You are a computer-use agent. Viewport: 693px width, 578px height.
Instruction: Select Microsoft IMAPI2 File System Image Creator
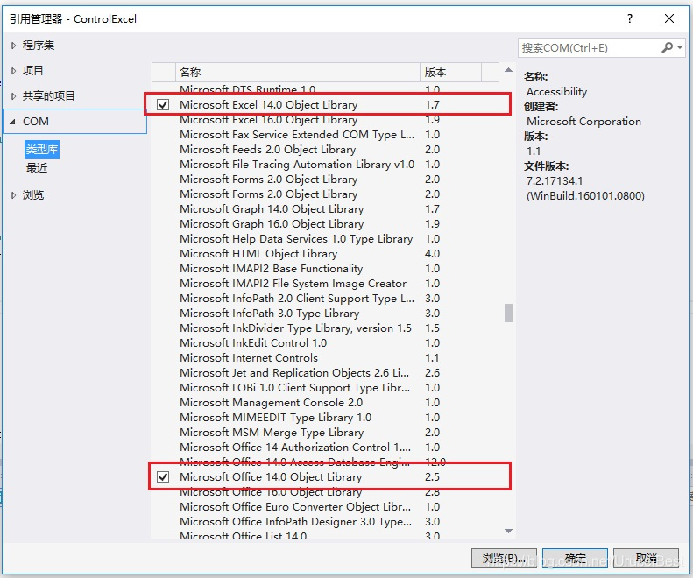click(327, 283)
